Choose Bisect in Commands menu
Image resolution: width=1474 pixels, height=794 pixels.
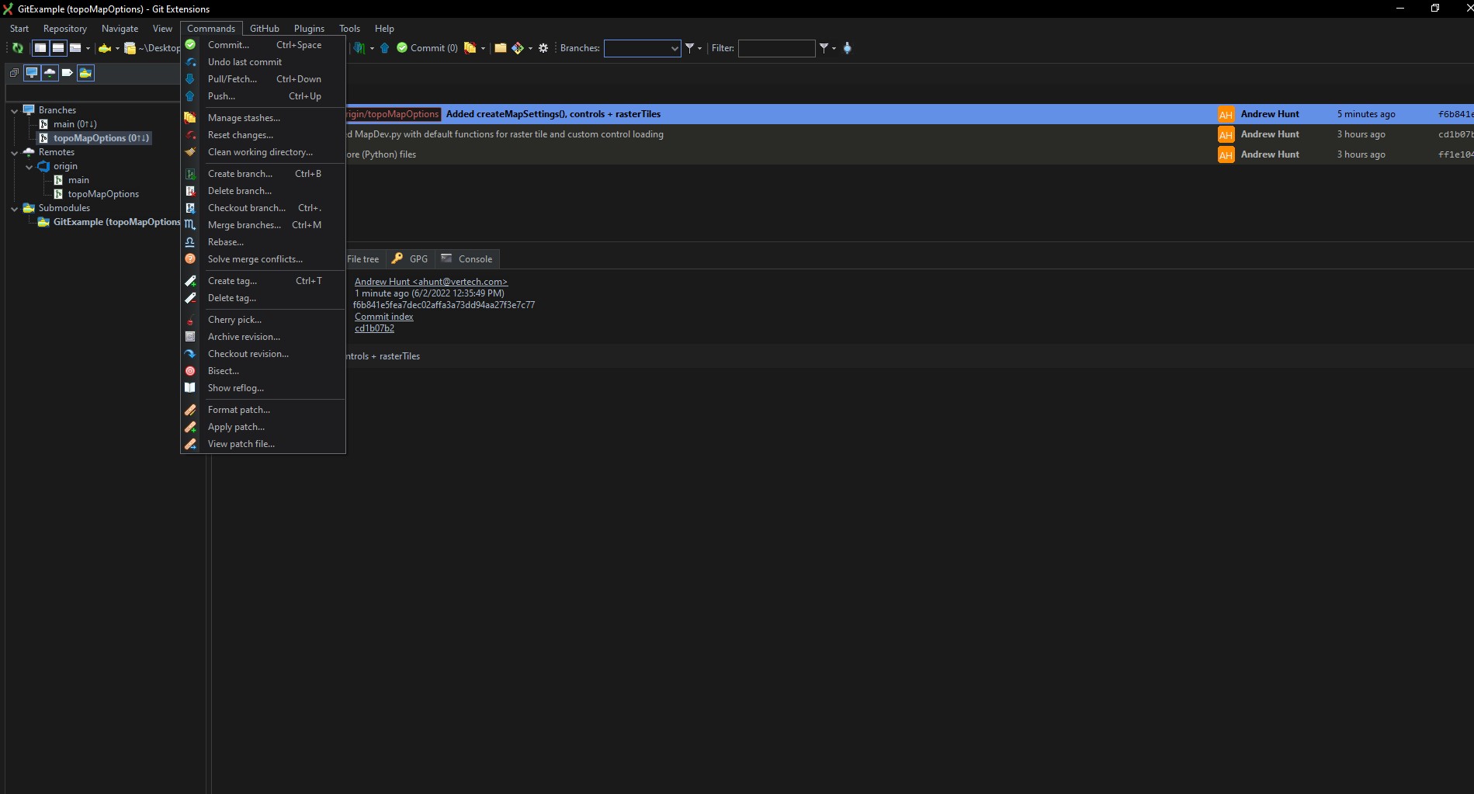(263, 371)
